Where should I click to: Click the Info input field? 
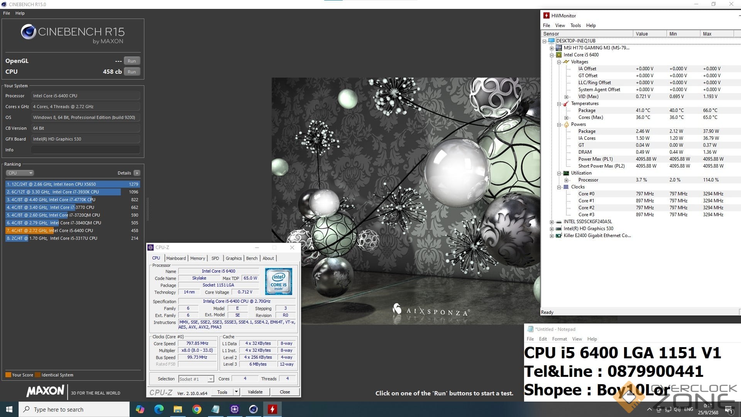pos(85,150)
